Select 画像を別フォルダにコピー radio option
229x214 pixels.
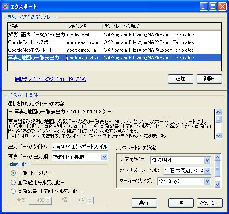[x=13, y=182]
